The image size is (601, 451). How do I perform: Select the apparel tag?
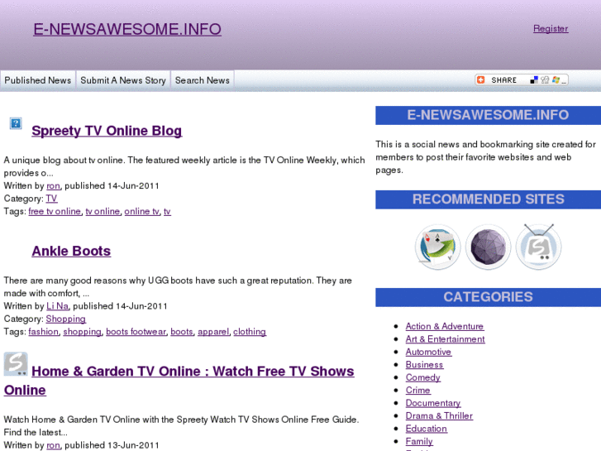tap(213, 331)
